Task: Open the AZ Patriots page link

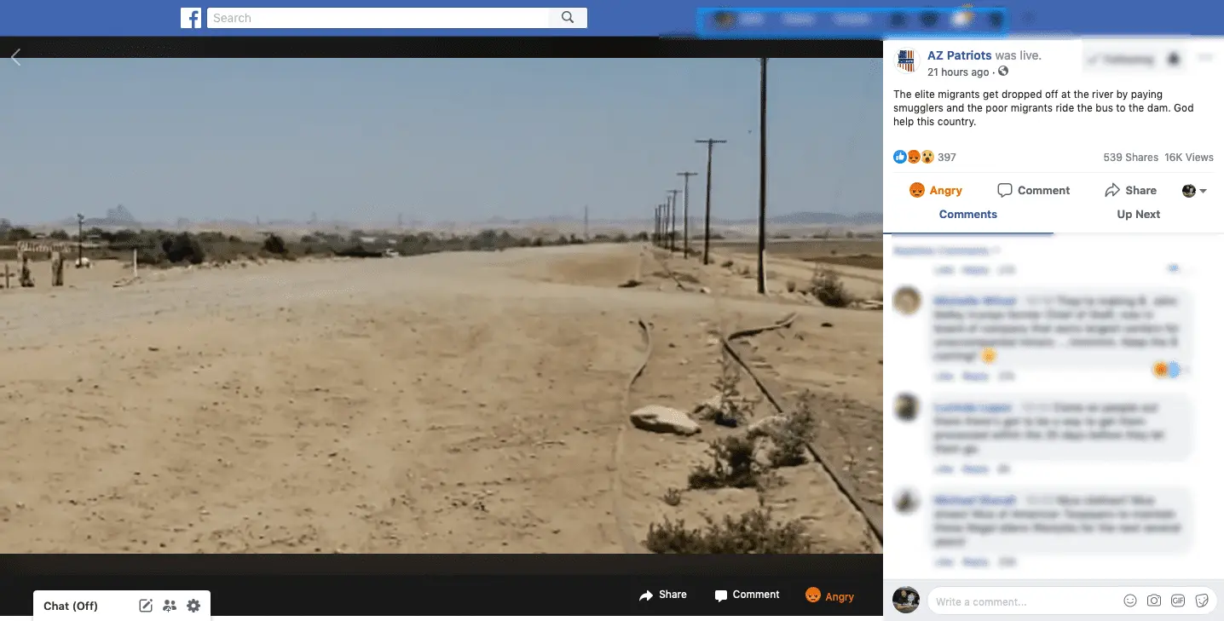Action: coord(959,55)
